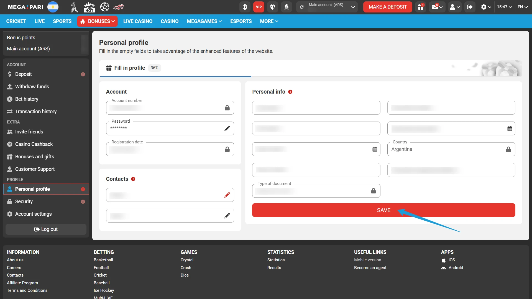
Task: Open the VIP badge
Action: (259, 7)
